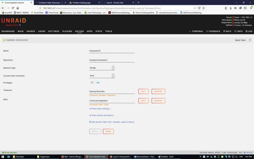This screenshot has width=254, height=159.
Task: Bookmark this page with the star icon
Action: (x=203, y=8)
